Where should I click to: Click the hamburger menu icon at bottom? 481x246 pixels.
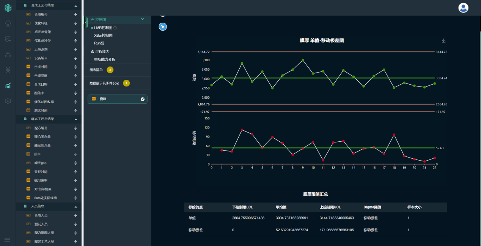click(x=7, y=240)
